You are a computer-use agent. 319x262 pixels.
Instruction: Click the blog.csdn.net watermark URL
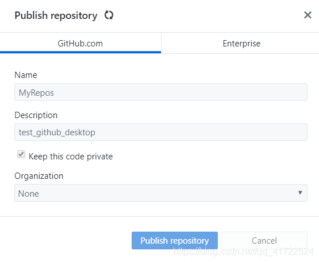(243, 252)
